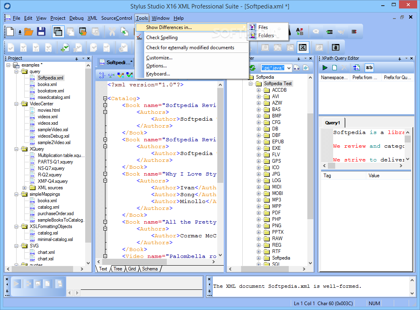Screen dimensions: 420x310
Task: Toggle the highlighted cascading windows toolbar button
Action: [58, 31]
